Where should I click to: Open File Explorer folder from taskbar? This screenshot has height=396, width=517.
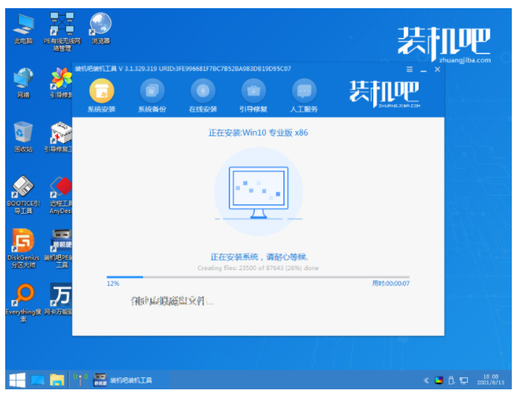click(x=57, y=380)
